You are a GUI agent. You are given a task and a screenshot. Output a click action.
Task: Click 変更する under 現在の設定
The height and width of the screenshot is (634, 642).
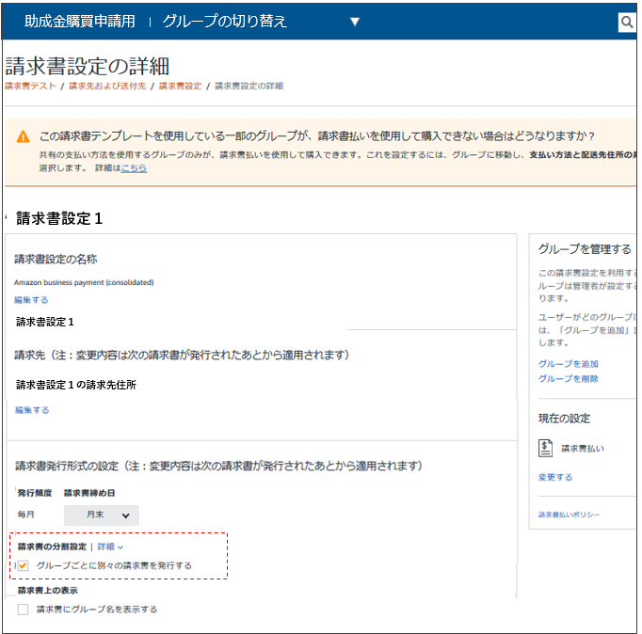point(555,477)
